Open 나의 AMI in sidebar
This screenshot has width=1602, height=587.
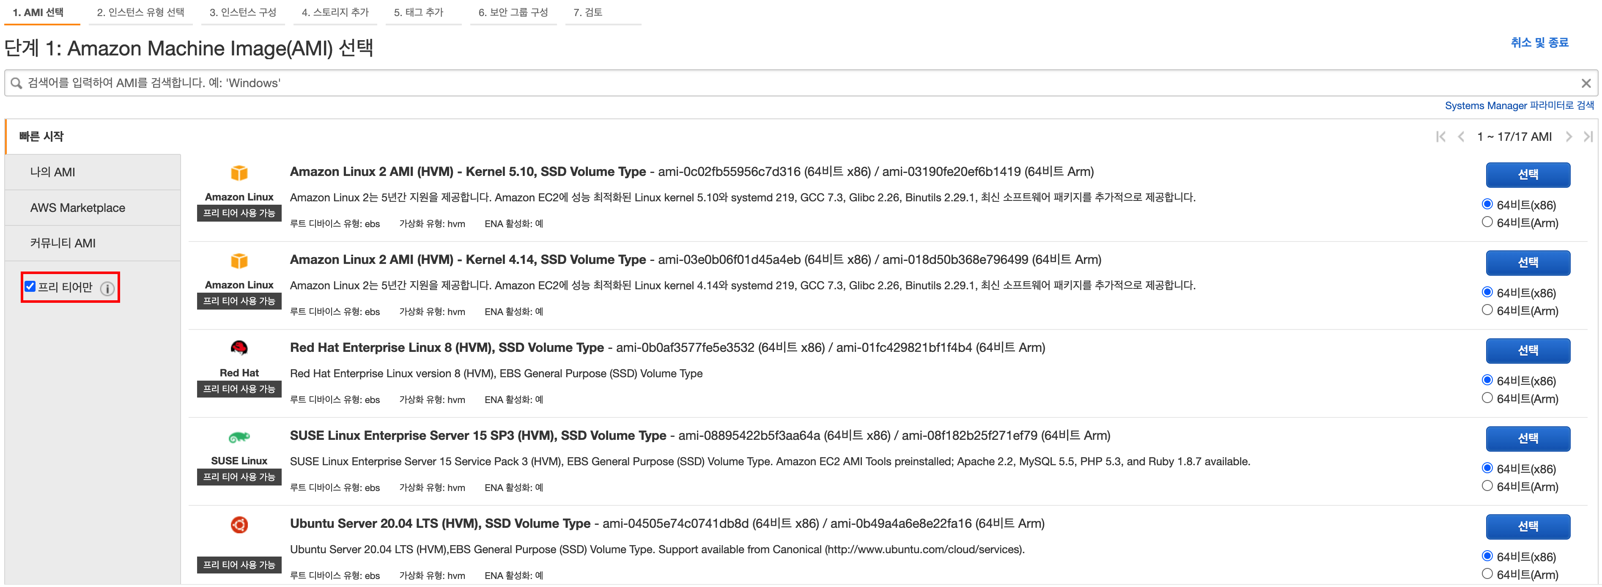pos(93,172)
